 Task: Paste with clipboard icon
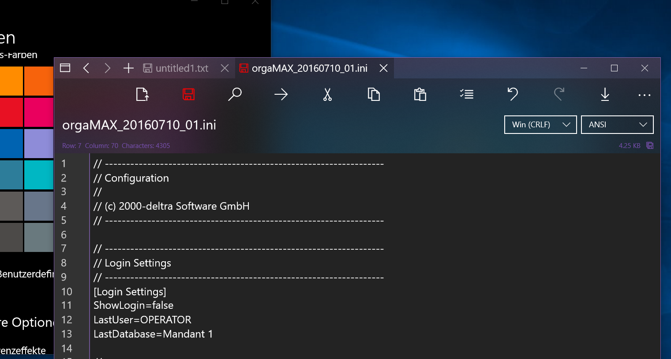tap(420, 94)
